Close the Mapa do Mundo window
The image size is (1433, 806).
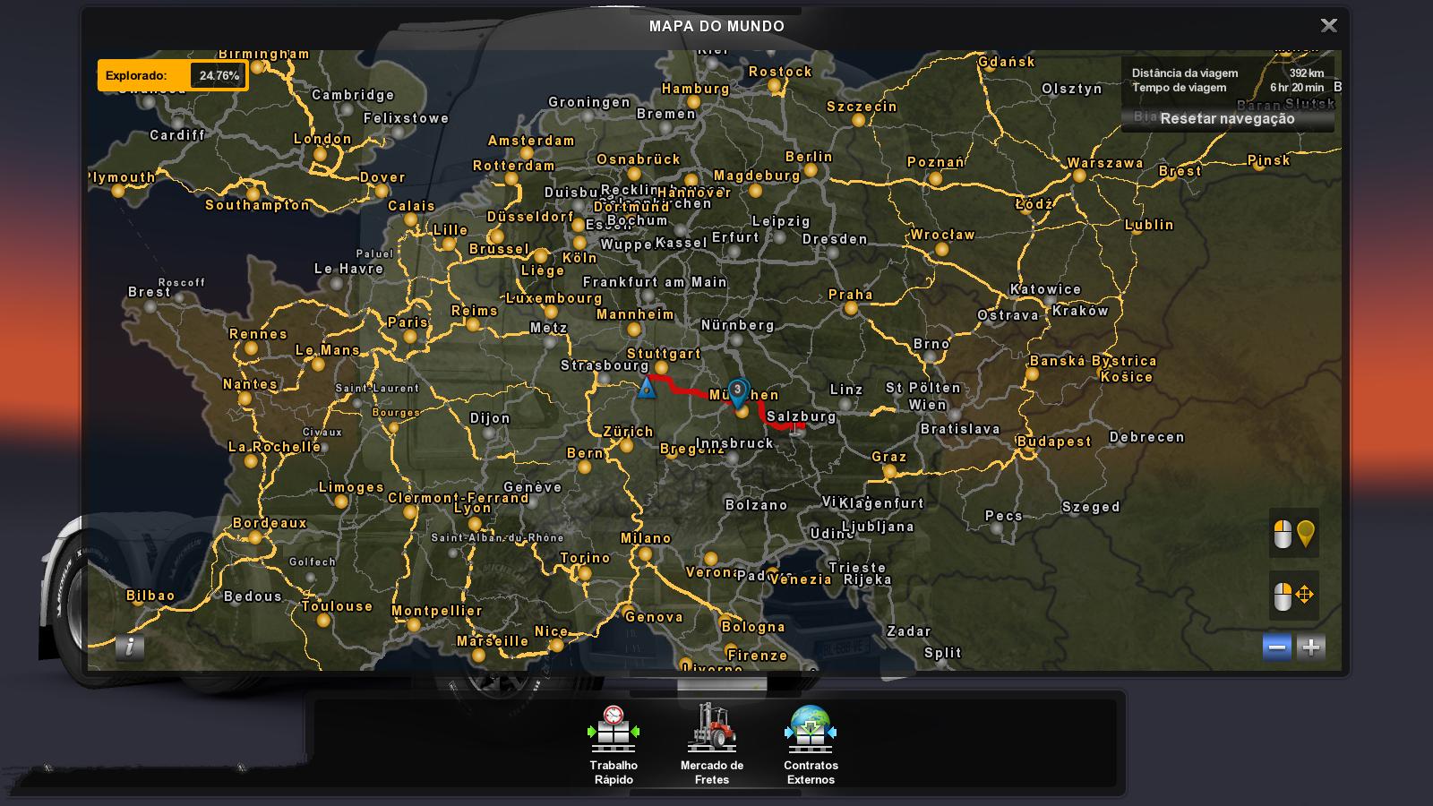point(1329,26)
